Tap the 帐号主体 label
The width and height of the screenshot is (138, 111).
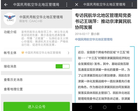[10, 53]
